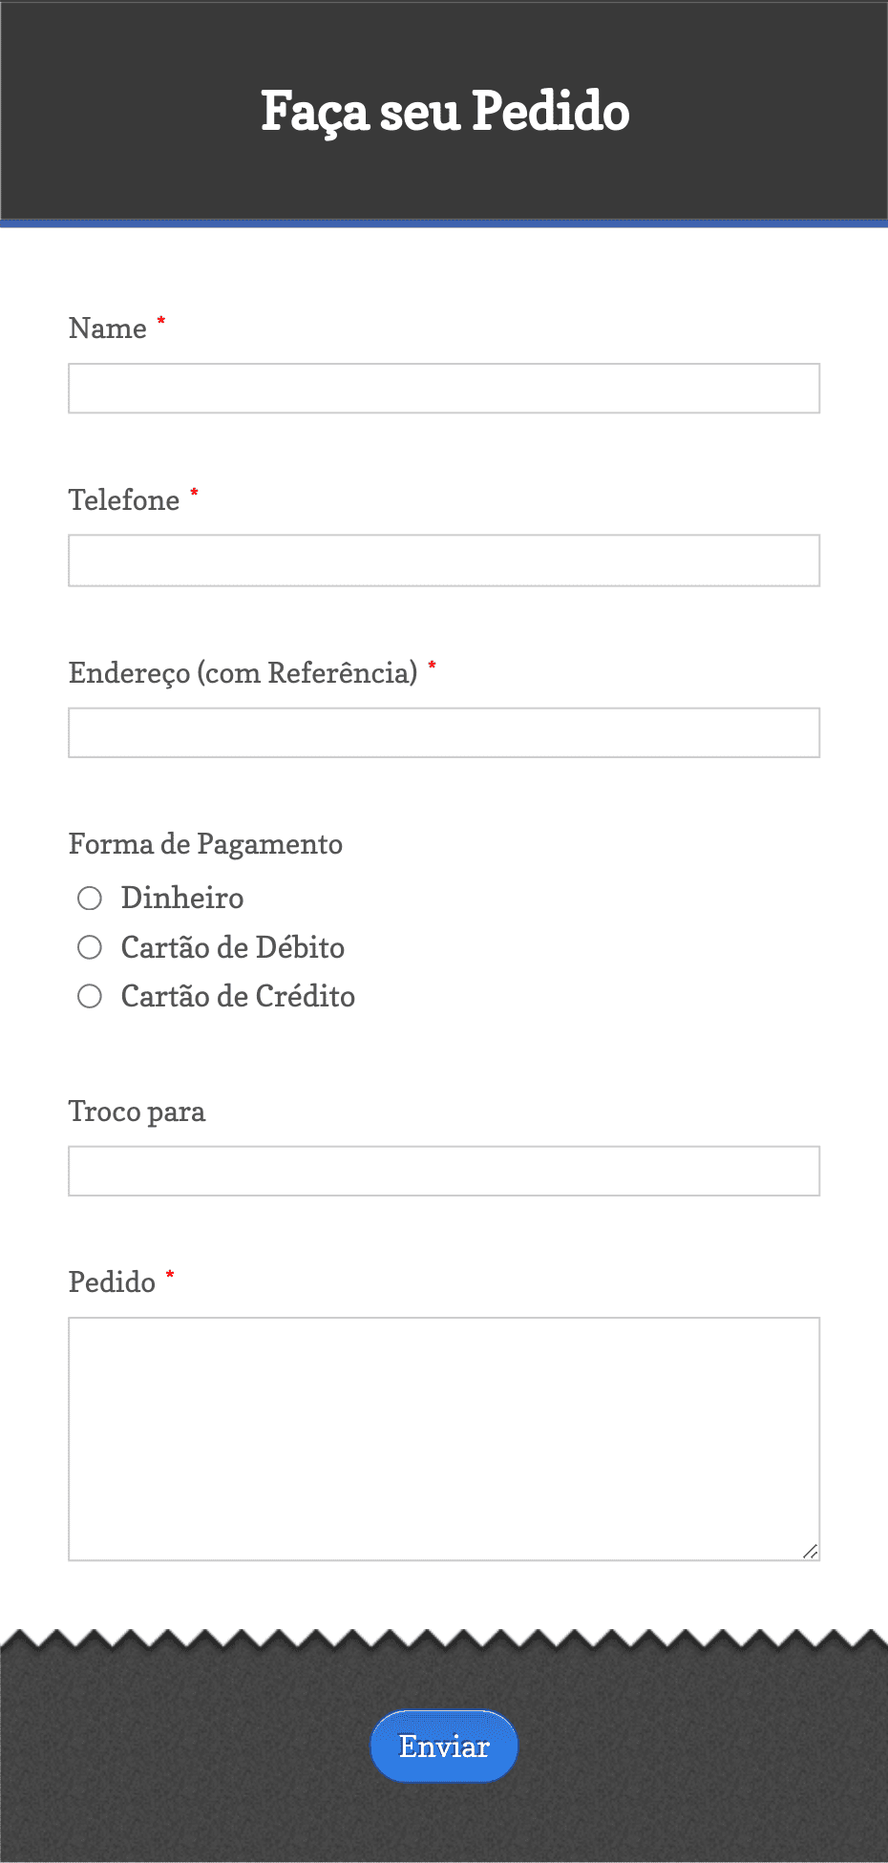Viewport: 888px width, 1863px height.
Task: Click the Name input field
Action: pos(444,389)
